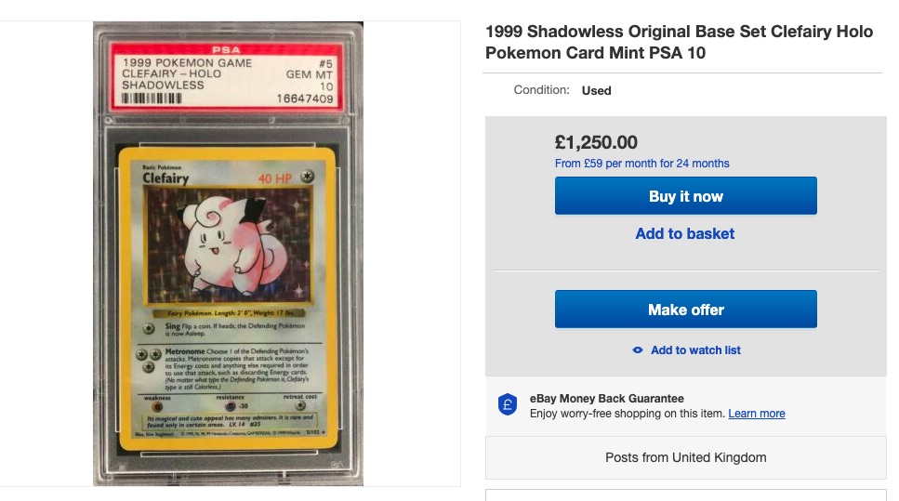
Task: Select the Add to basket link
Action: pos(684,234)
